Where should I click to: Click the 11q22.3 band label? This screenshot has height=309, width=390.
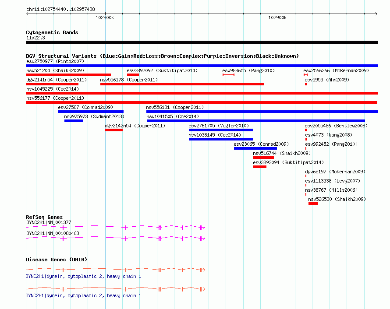click(x=35, y=38)
